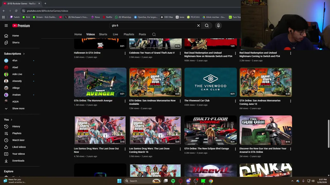Open options for Discover the New Gun Van
This screenshot has width=330, height=185.
pos(291,149)
